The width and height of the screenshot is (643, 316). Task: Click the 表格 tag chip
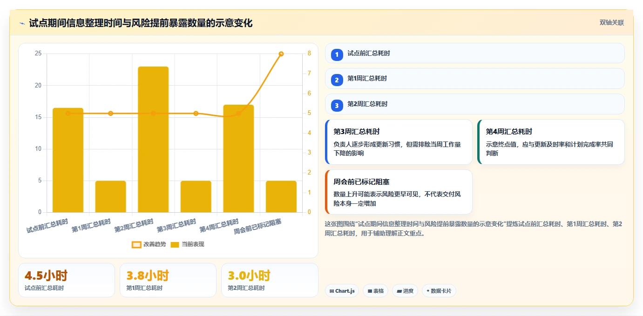(376, 291)
